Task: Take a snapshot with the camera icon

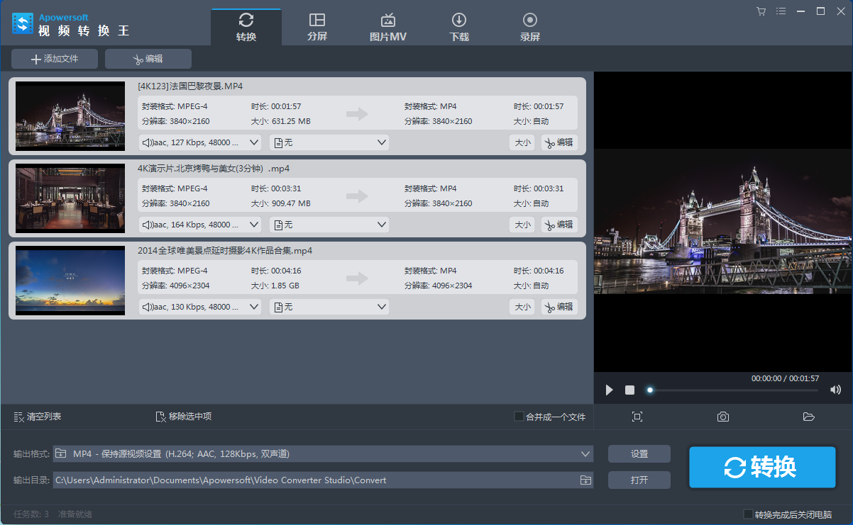Action: point(722,417)
